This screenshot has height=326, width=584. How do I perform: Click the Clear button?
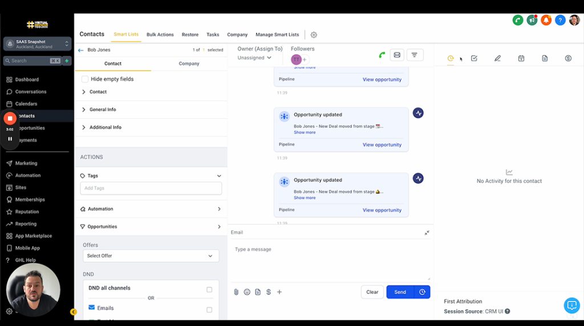pos(372,292)
